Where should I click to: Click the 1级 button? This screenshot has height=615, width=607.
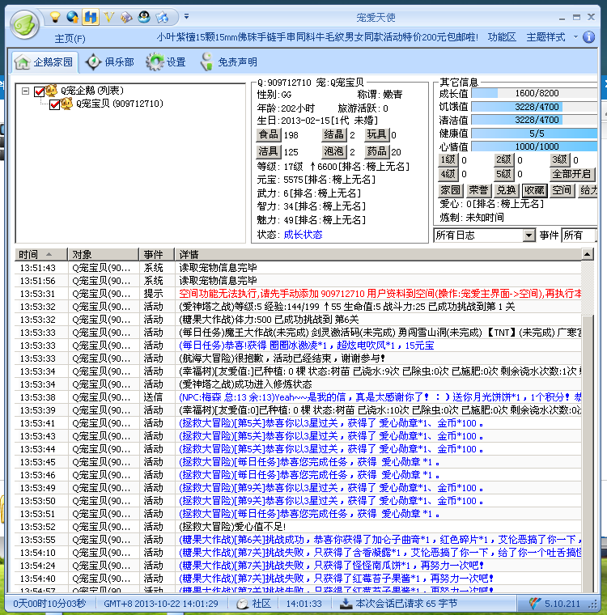[x=448, y=159]
